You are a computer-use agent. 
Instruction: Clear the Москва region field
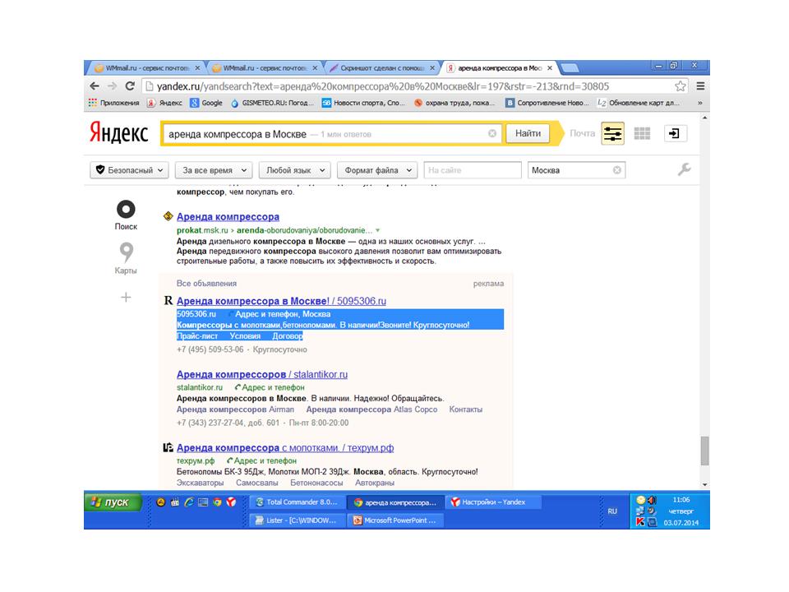[x=617, y=170]
